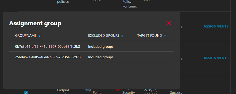Screen dimensions: 236x94
Task: Filter the EXCLUDED GROUPS column
Action: (x=122, y=36)
